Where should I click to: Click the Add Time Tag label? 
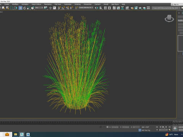click(x=146, y=130)
